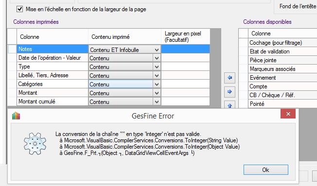
Task: Select the Montant cumulé cell
Action: click(53, 101)
